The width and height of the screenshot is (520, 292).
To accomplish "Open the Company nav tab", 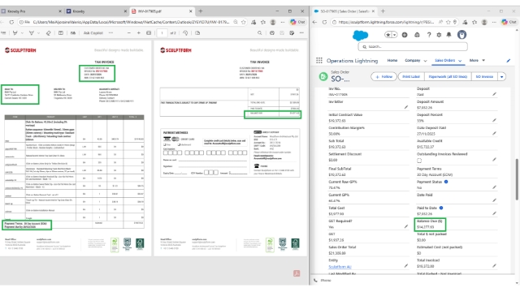I will point(412,60).
